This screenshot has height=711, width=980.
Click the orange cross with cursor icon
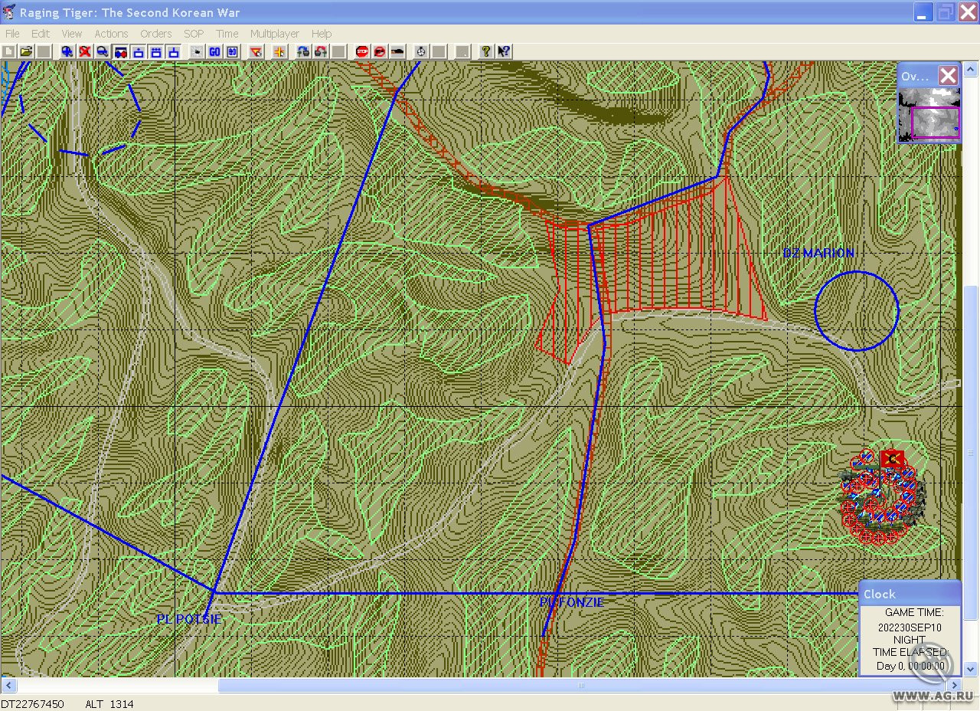pyautogui.click(x=279, y=51)
